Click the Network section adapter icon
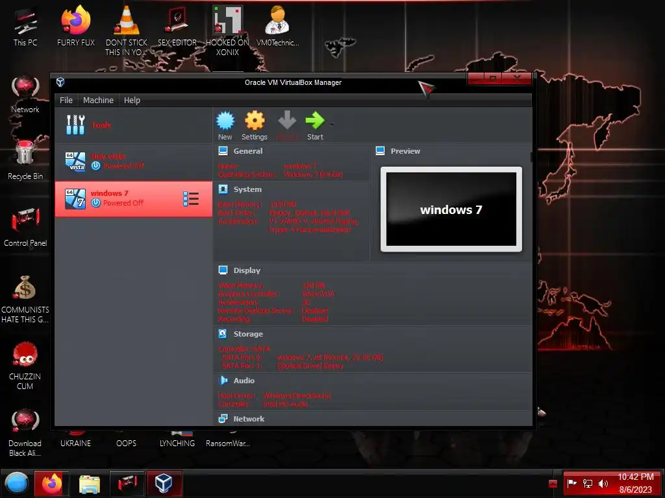The width and height of the screenshot is (665, 498). pos(223,418)
